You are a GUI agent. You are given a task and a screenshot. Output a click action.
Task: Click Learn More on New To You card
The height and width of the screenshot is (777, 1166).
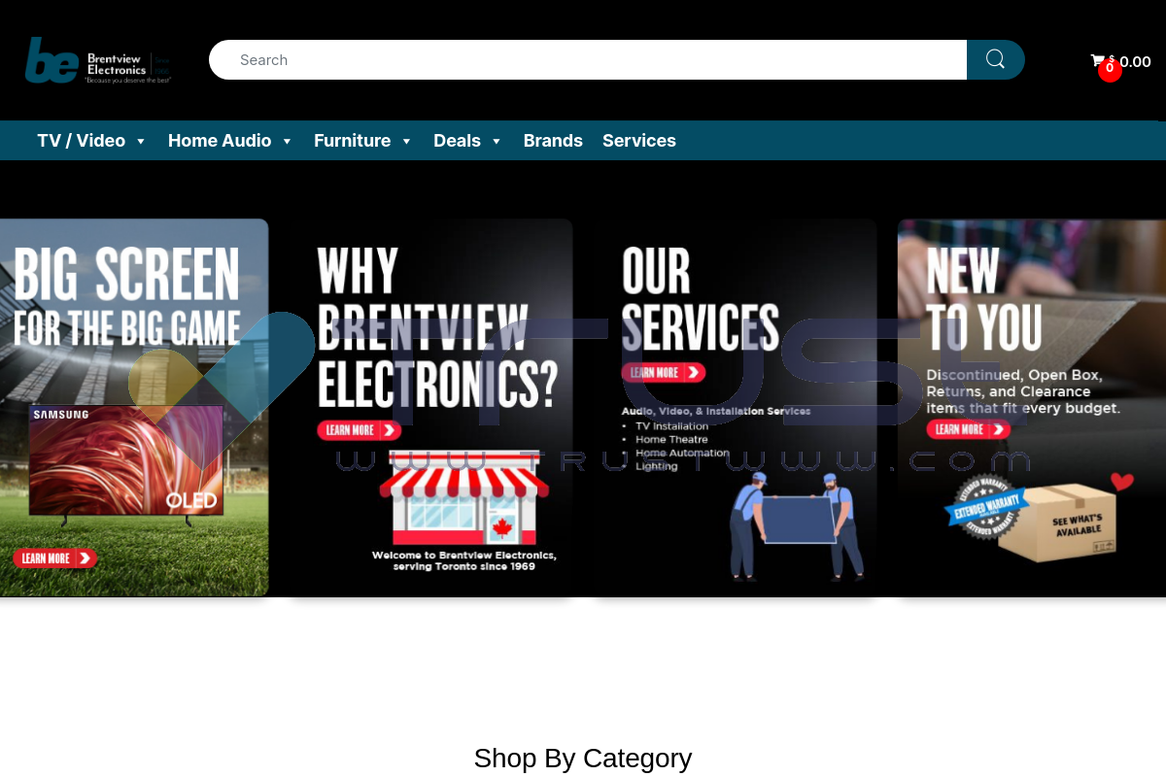(x=969, y=429)
